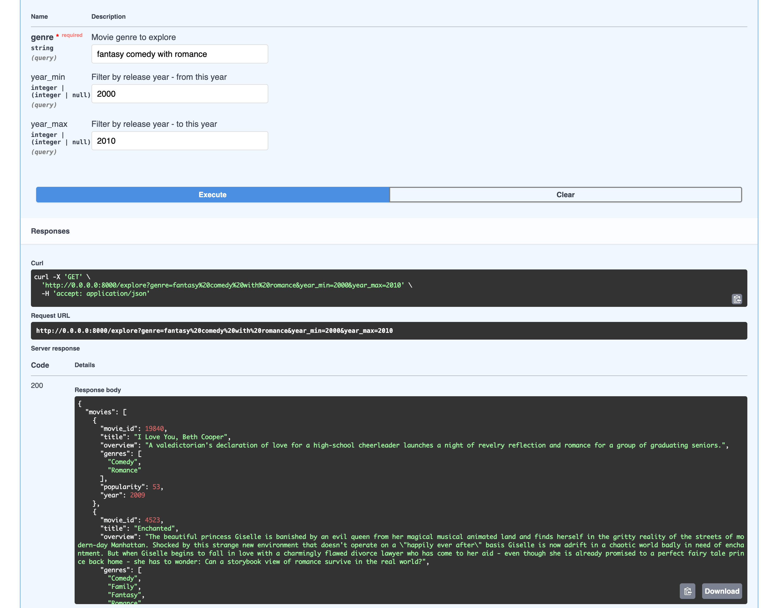
Task: Click the 'required' marker next to genre
Action: [71, 35]
